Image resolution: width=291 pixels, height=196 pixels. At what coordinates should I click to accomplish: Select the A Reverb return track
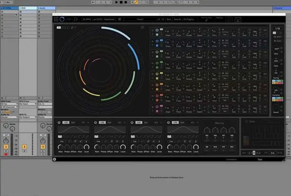click(282, 8)
